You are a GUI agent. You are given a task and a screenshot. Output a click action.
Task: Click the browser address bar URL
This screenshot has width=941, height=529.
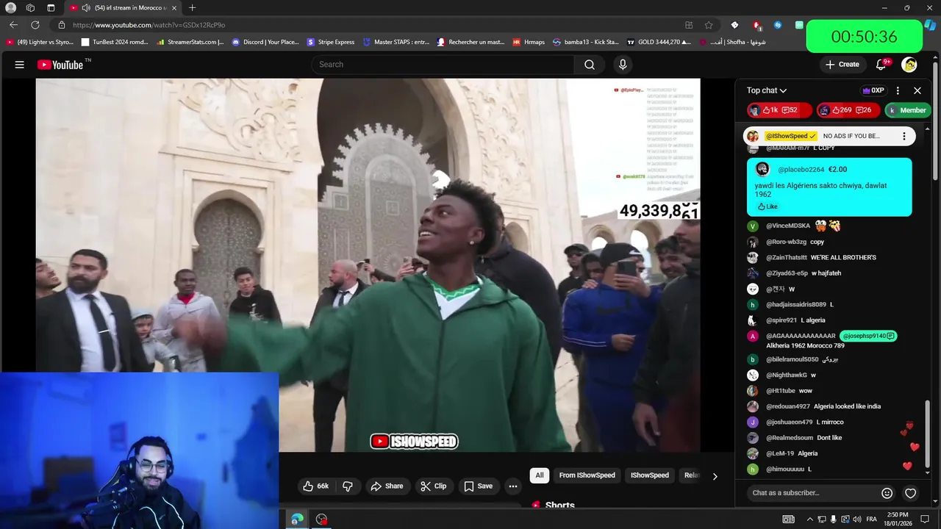[x=149, y=25]
